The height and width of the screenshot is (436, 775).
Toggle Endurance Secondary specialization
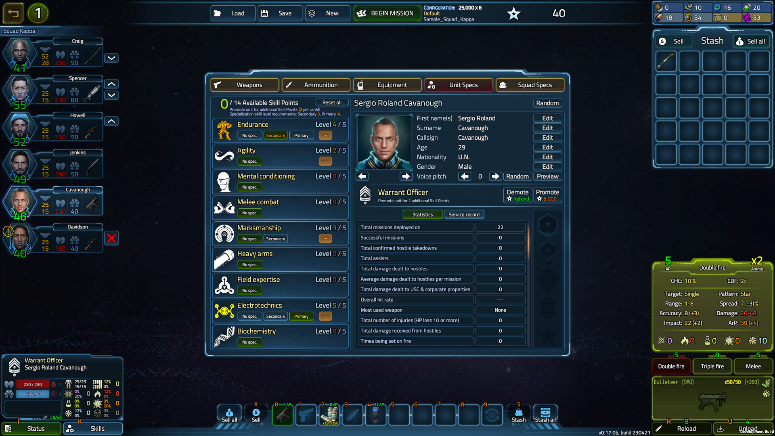(276, 135)
